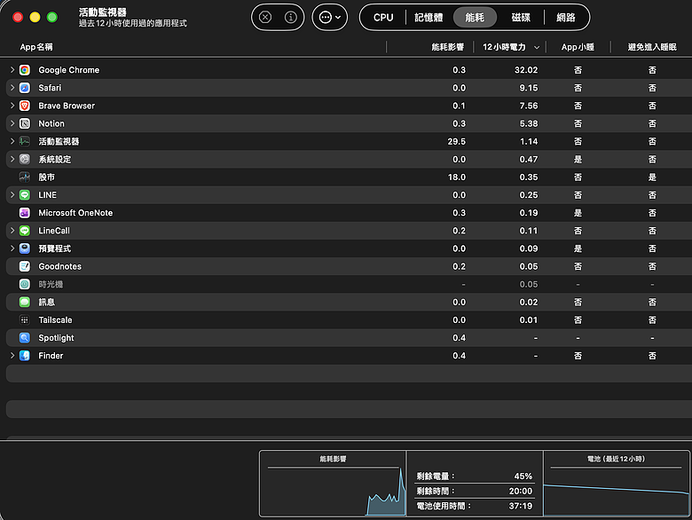
Task: Click the 時光機 Time Machine icon
Action: click(25, 284)
